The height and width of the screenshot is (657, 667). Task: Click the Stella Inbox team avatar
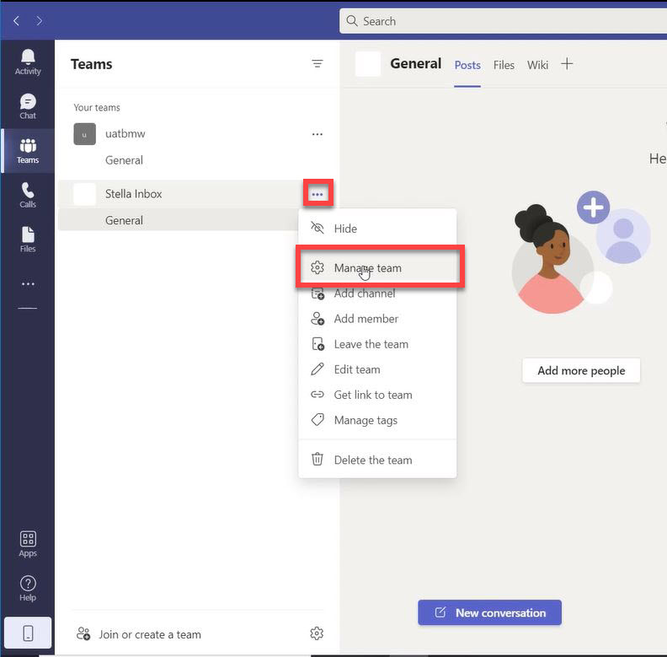point(85,194)
